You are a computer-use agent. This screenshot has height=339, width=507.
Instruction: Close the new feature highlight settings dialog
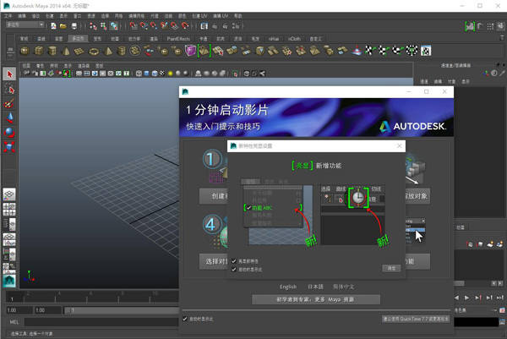[400, 146]
